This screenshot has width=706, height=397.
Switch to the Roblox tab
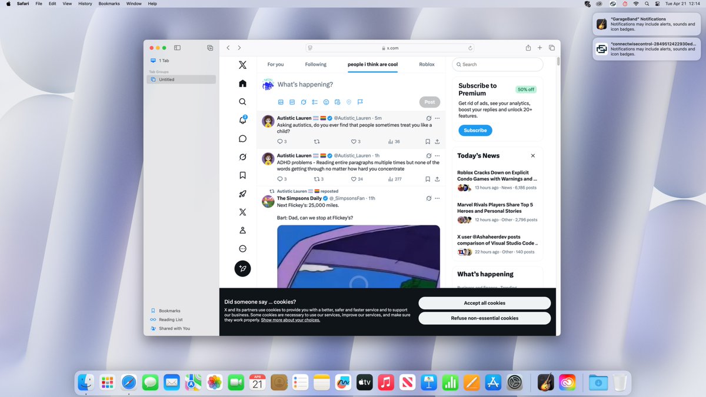click(427, 64)
